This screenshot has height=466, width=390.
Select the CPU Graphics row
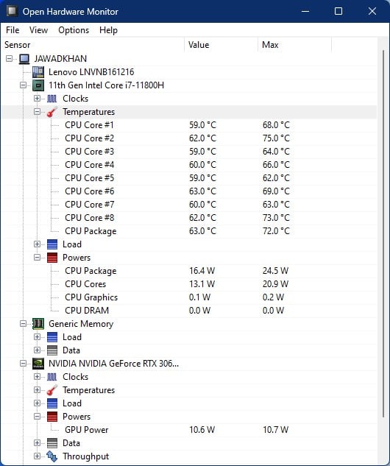coord(189,297)
